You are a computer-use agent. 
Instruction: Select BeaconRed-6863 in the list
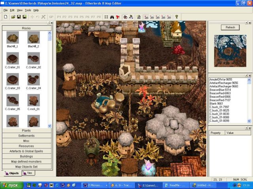[x=220, y=93]
